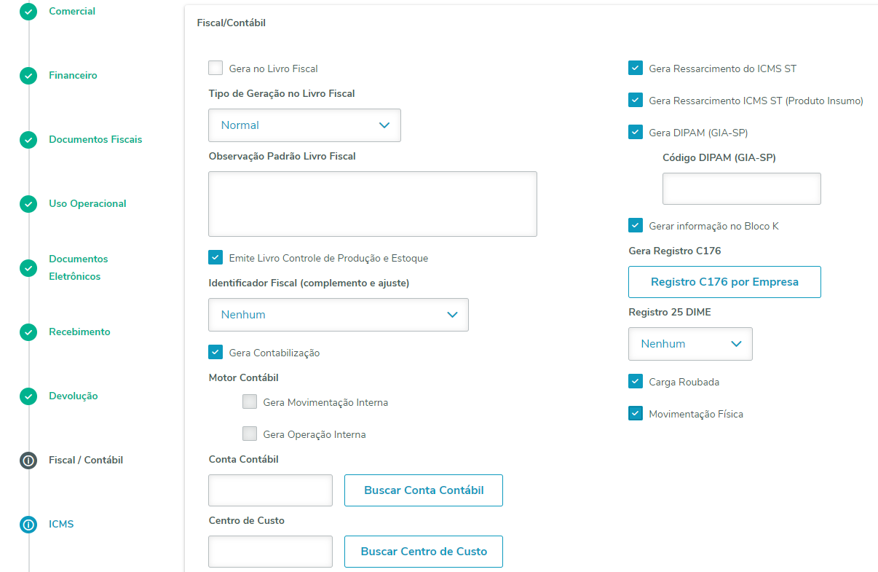
Task: Open the Registro 25 DIME dropdown
Action: point(689,344)
